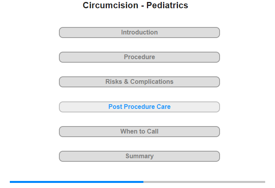Click the blue filled part of progress bar
The height and width of the screenshot is (188, 275).
(x=77, y=182)
